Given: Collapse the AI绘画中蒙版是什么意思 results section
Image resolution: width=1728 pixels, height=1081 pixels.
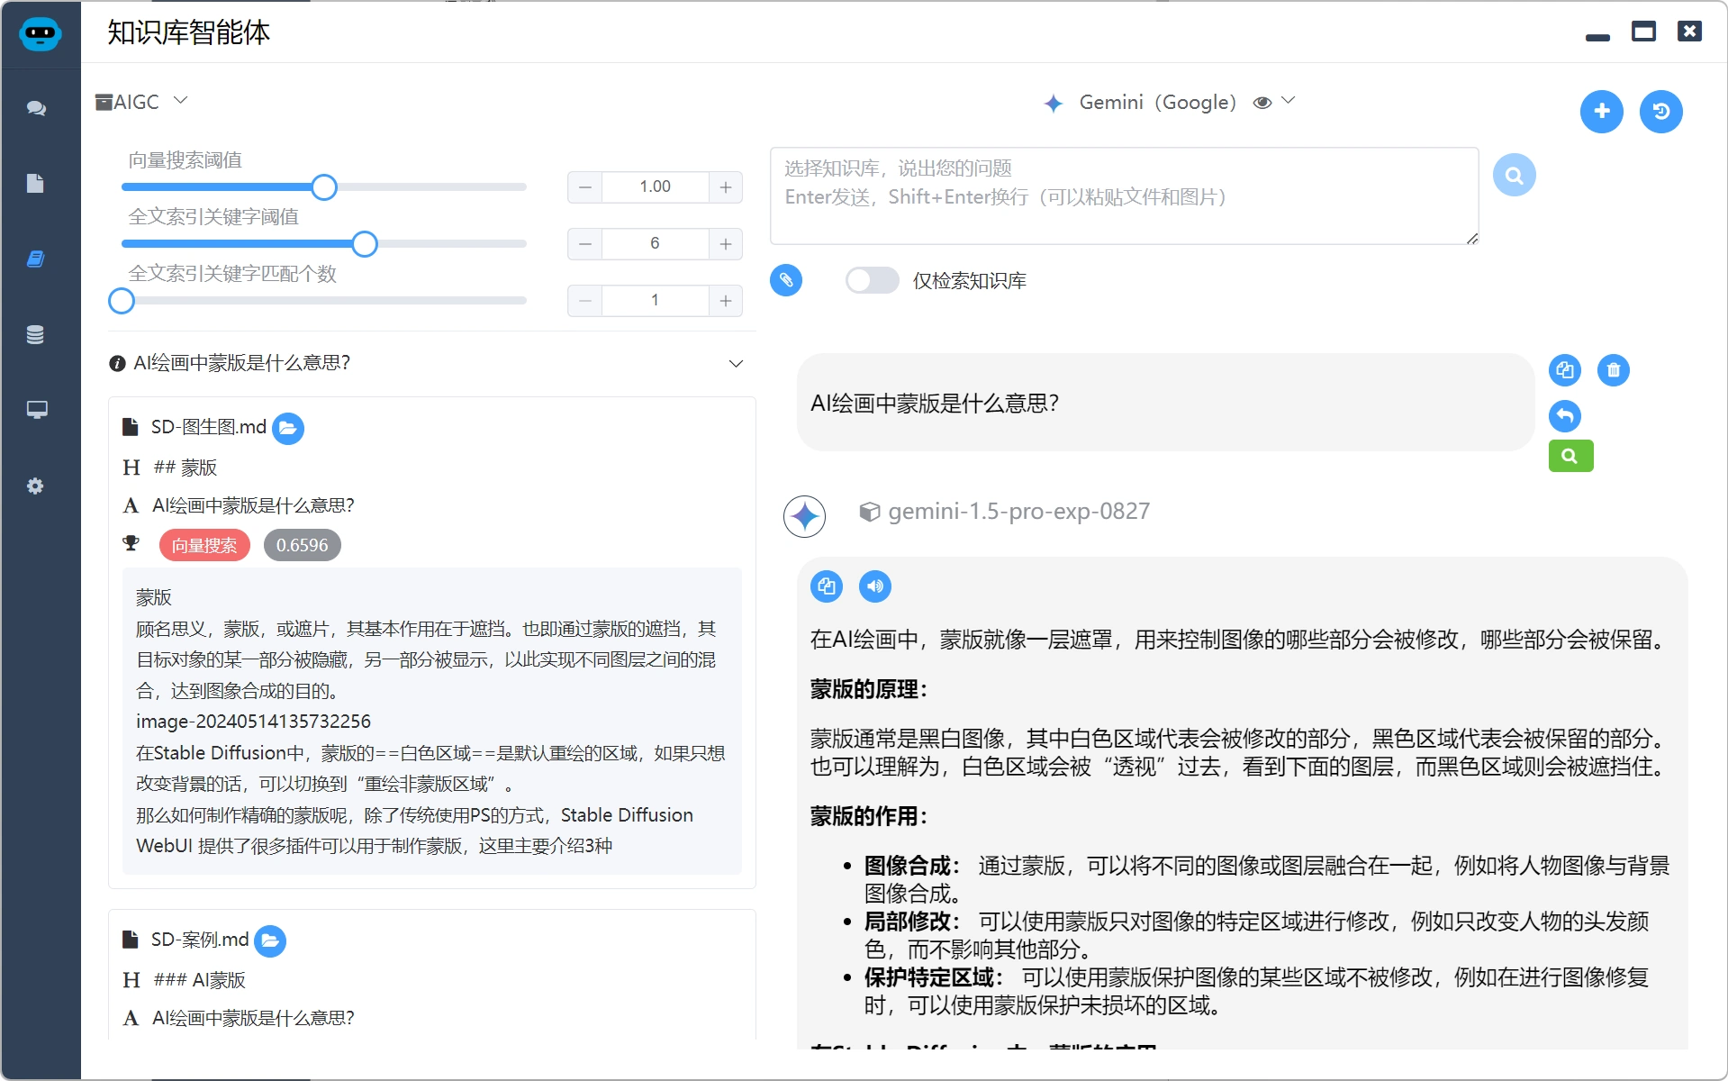Looking at the screenshot, I should [736, 364].
